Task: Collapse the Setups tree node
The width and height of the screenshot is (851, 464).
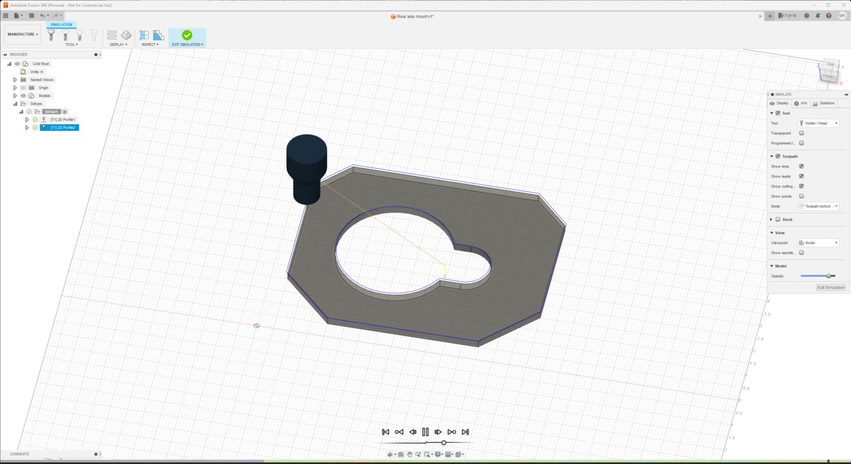Action: (15, 104)
